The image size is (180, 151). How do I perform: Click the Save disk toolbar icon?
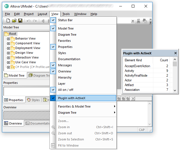[20, 21]
